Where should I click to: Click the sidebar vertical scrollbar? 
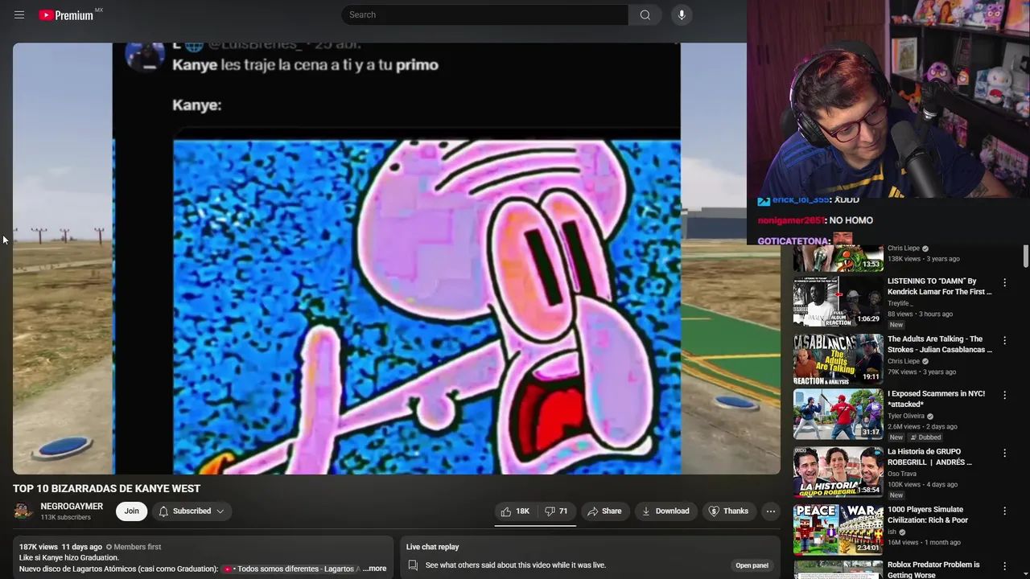(x=1025, y=257)
